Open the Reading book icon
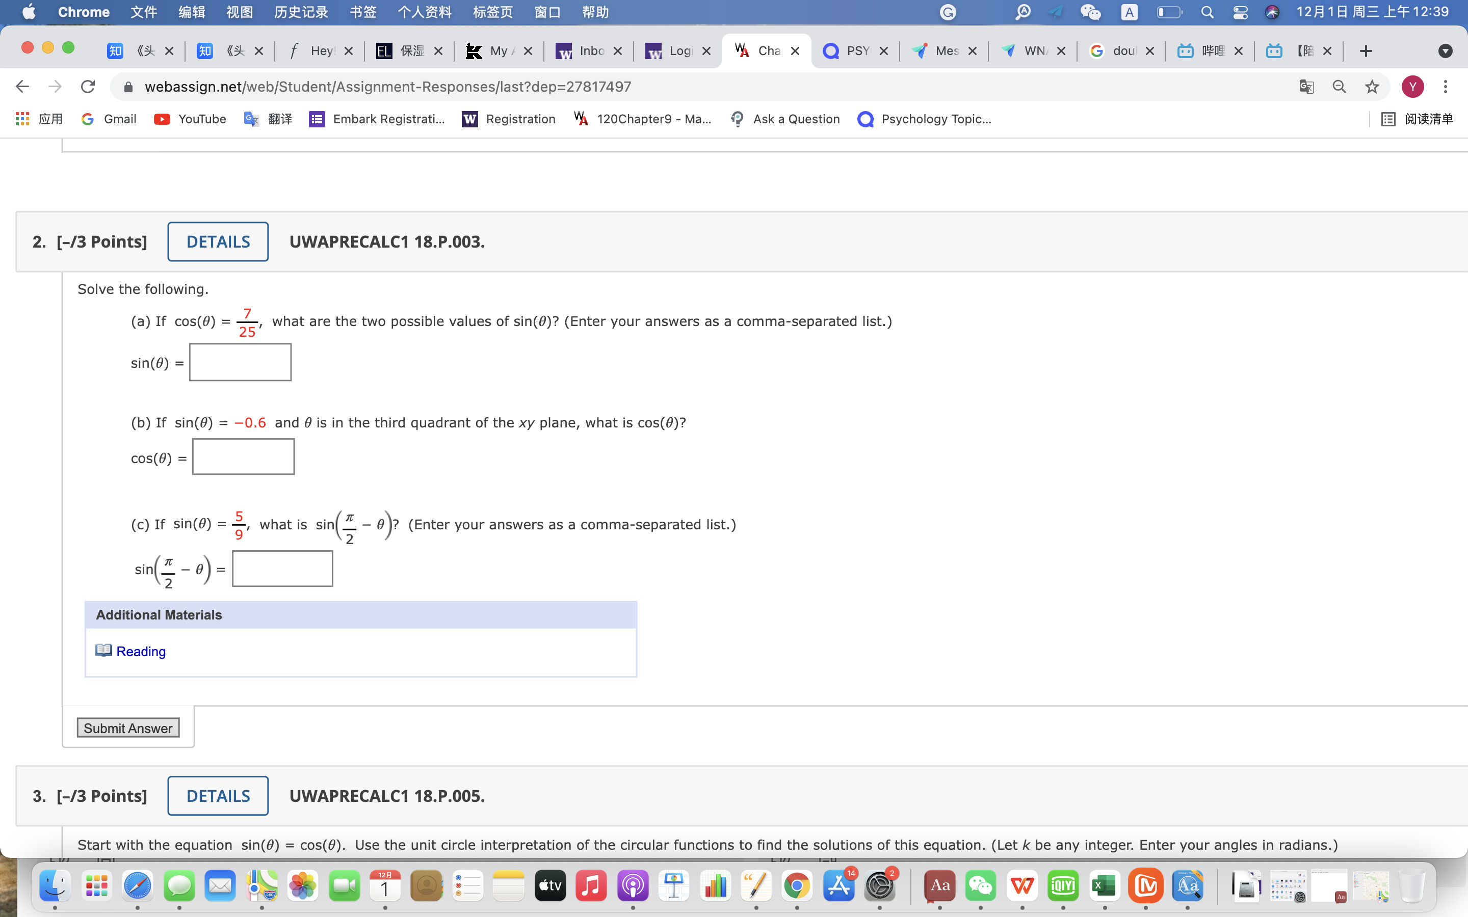 (x=104, y=650)
